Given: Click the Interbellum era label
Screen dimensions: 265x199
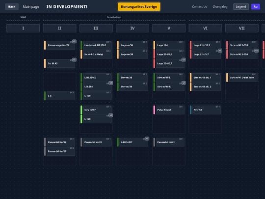Looking at the screenshot, I should (114, 17).
